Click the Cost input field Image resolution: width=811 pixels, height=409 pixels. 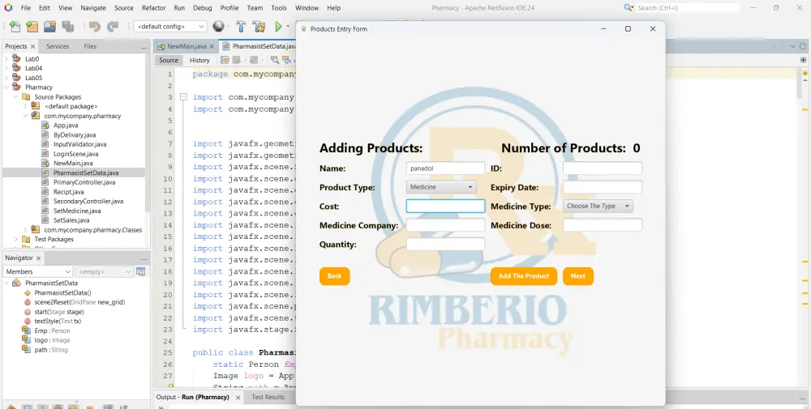[x=445, y=206]
